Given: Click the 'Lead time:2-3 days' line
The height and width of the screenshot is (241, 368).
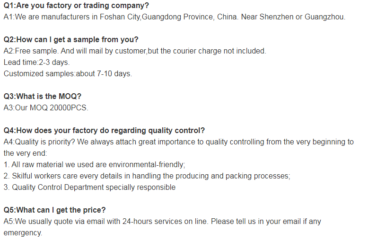Looking at the screenshot, I should pos(36,62).
